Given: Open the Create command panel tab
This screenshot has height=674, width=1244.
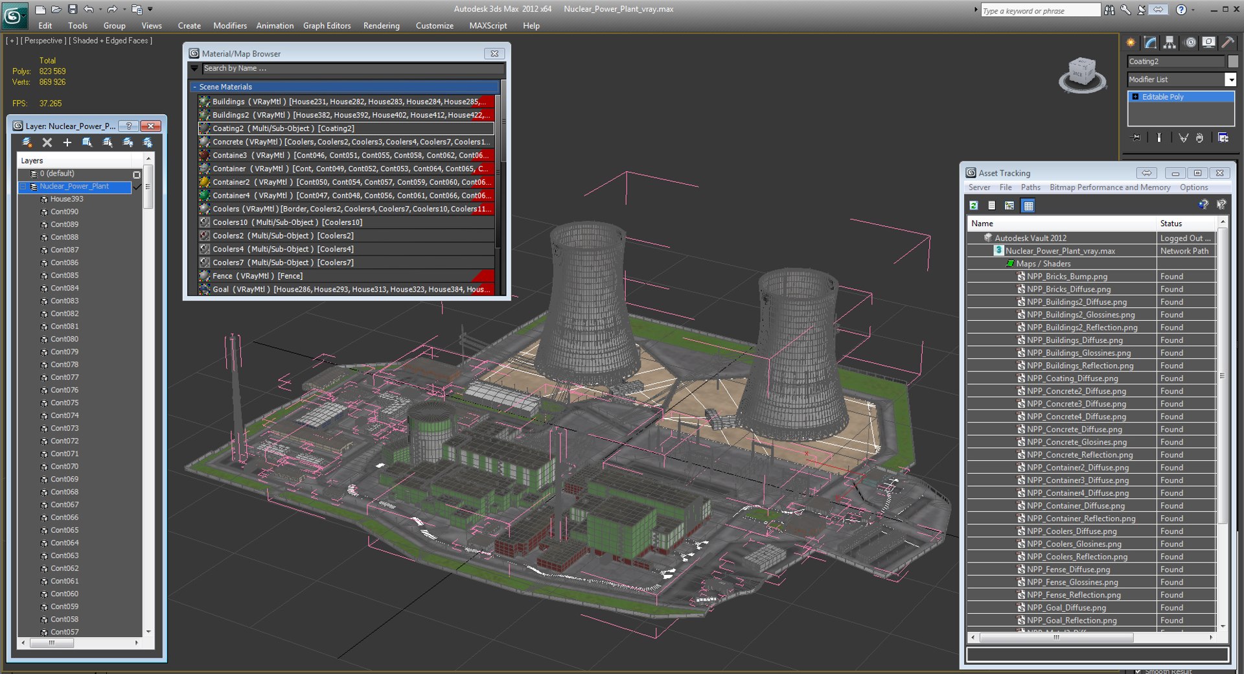Looking at the screenshot, I should (x=1131, y=43).
